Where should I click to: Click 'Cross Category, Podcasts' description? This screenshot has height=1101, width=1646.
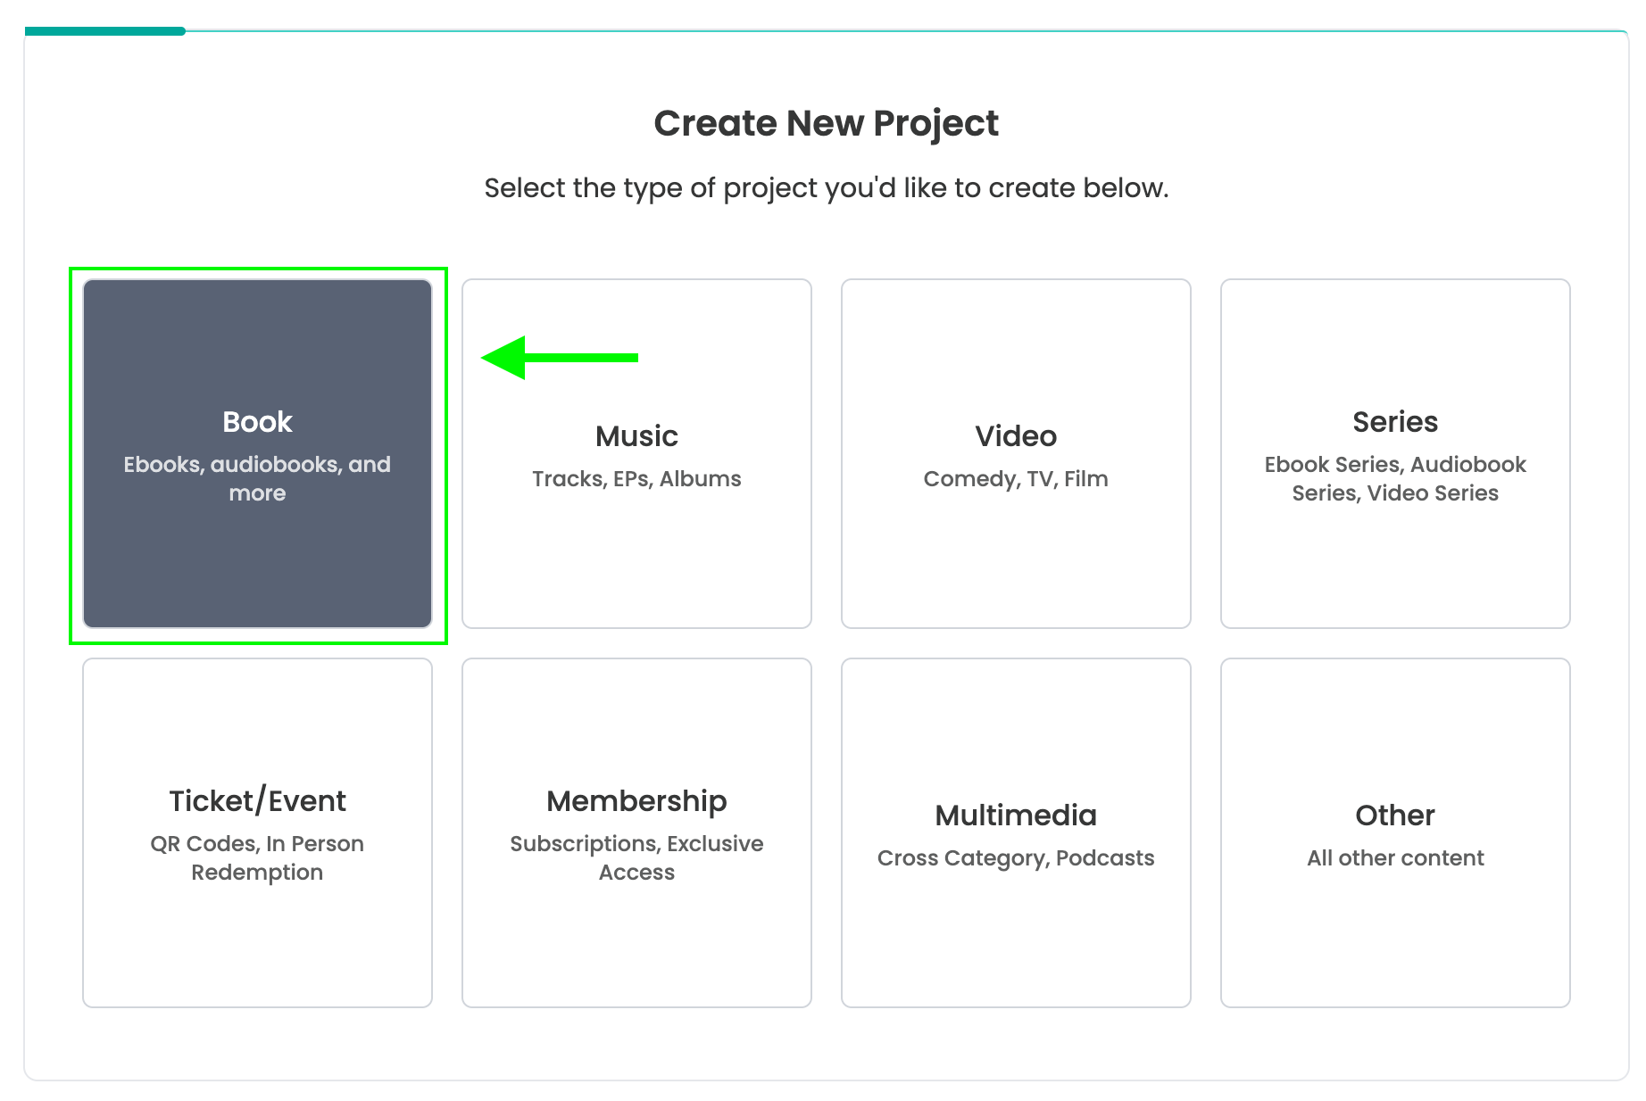click(x=1016, y=857)
